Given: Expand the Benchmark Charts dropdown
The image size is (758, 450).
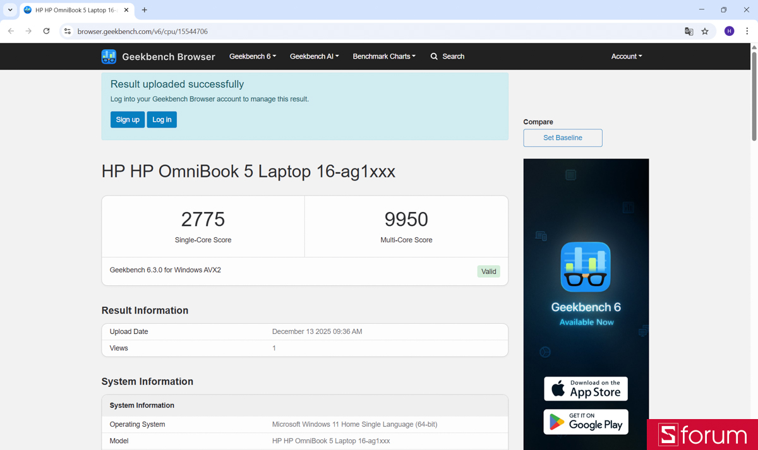Looking at the screenshot, I should coord(384,56).
